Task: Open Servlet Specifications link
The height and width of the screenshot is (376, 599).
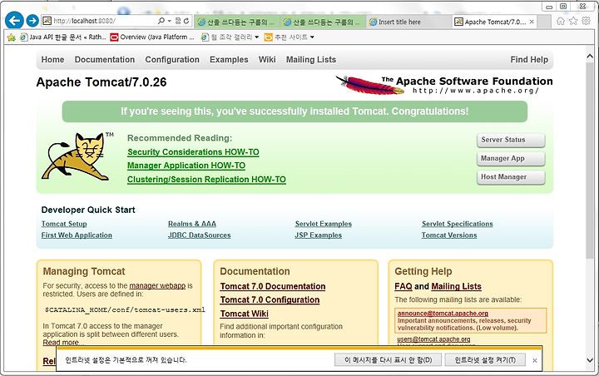Action: (458, 224)
